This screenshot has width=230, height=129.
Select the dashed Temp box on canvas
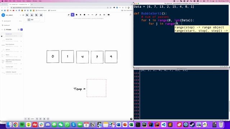[97, 88]
